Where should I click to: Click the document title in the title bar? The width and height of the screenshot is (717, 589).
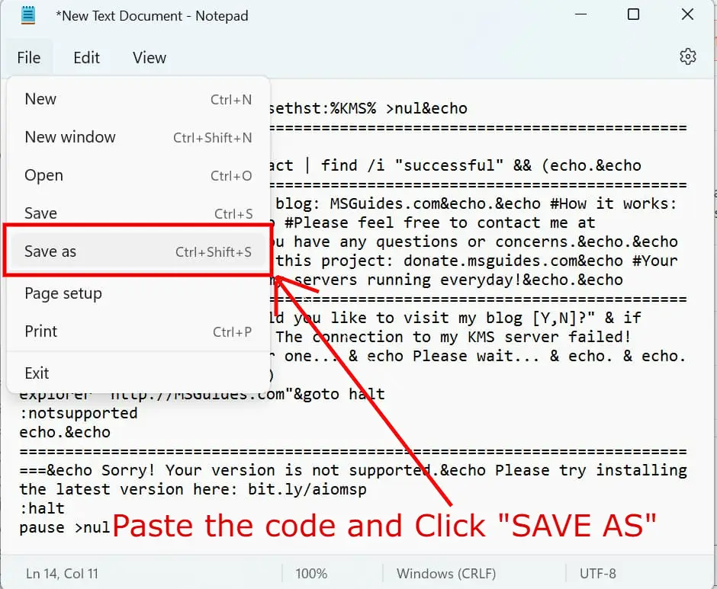[152, 15]
